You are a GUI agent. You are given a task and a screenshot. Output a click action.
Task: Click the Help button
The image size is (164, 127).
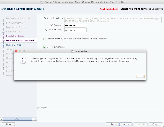(x=8, y=124)
